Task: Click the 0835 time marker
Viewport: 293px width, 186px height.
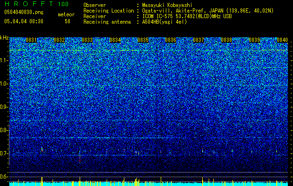Action: tap(143, 40)
